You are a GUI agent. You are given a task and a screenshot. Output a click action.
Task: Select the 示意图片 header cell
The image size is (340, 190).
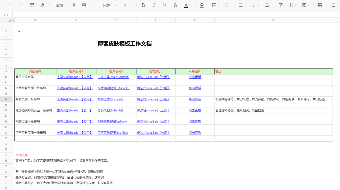click(x=195, y=71)
